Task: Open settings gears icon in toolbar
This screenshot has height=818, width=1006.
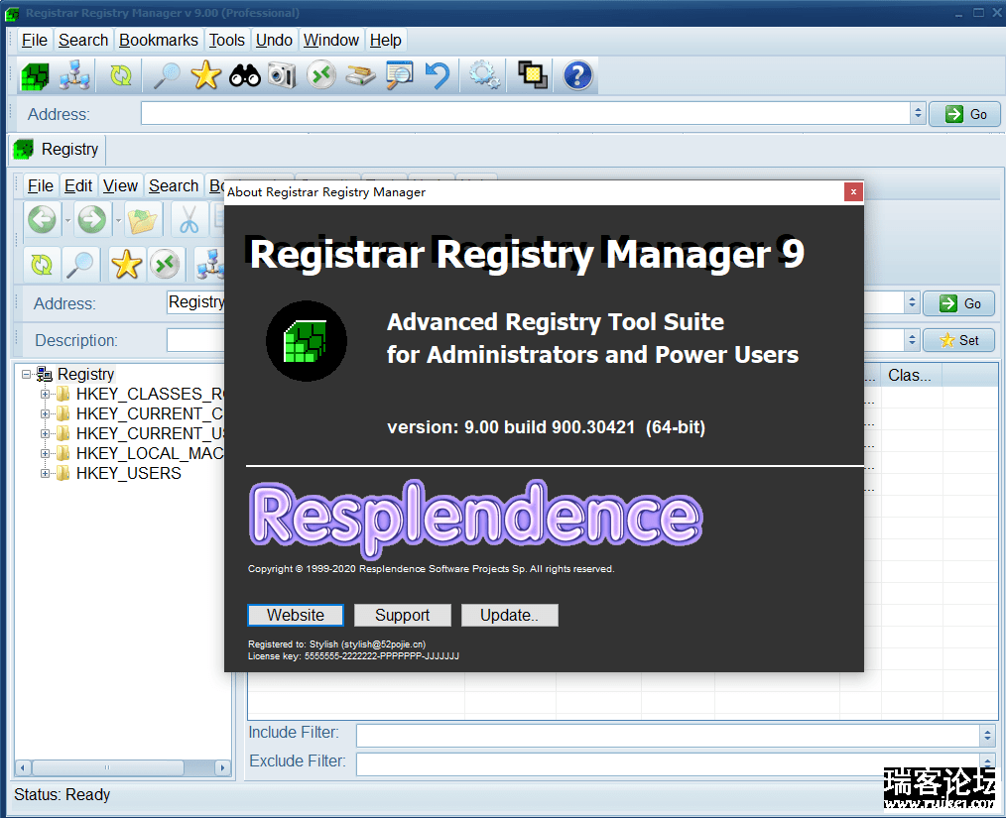Action: pyautogui.click(x=484, y=76)
